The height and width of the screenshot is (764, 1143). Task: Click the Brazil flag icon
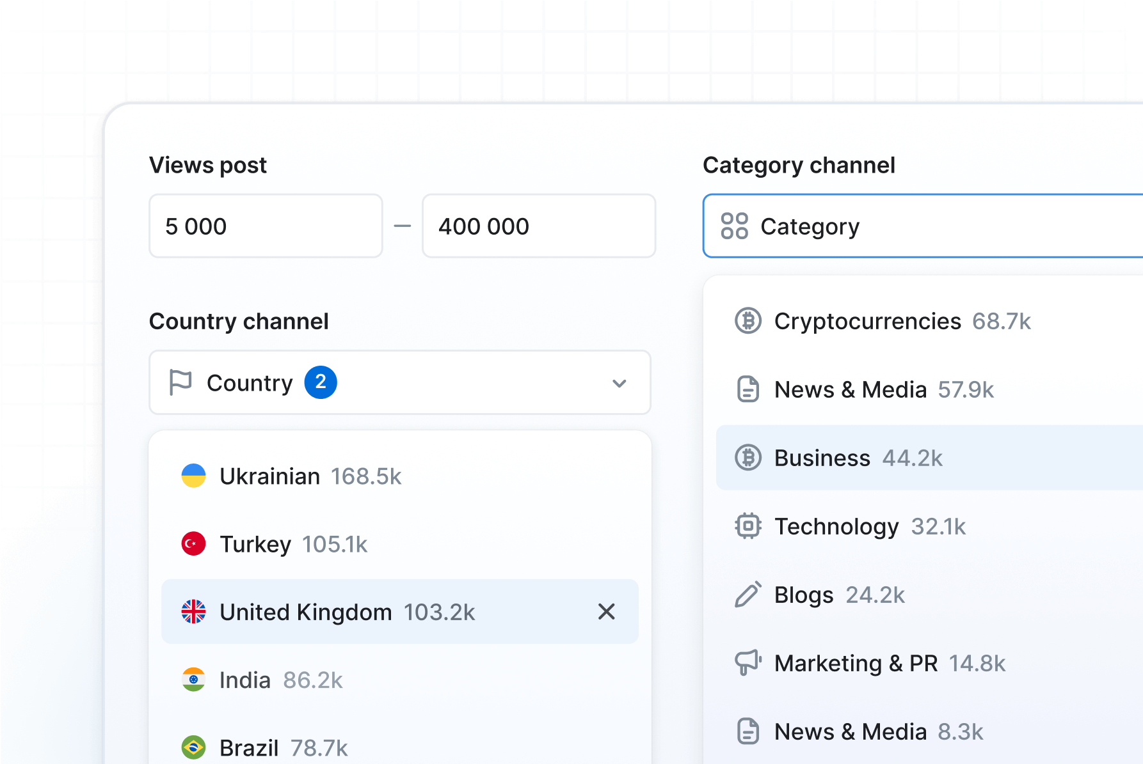(193, 747)
